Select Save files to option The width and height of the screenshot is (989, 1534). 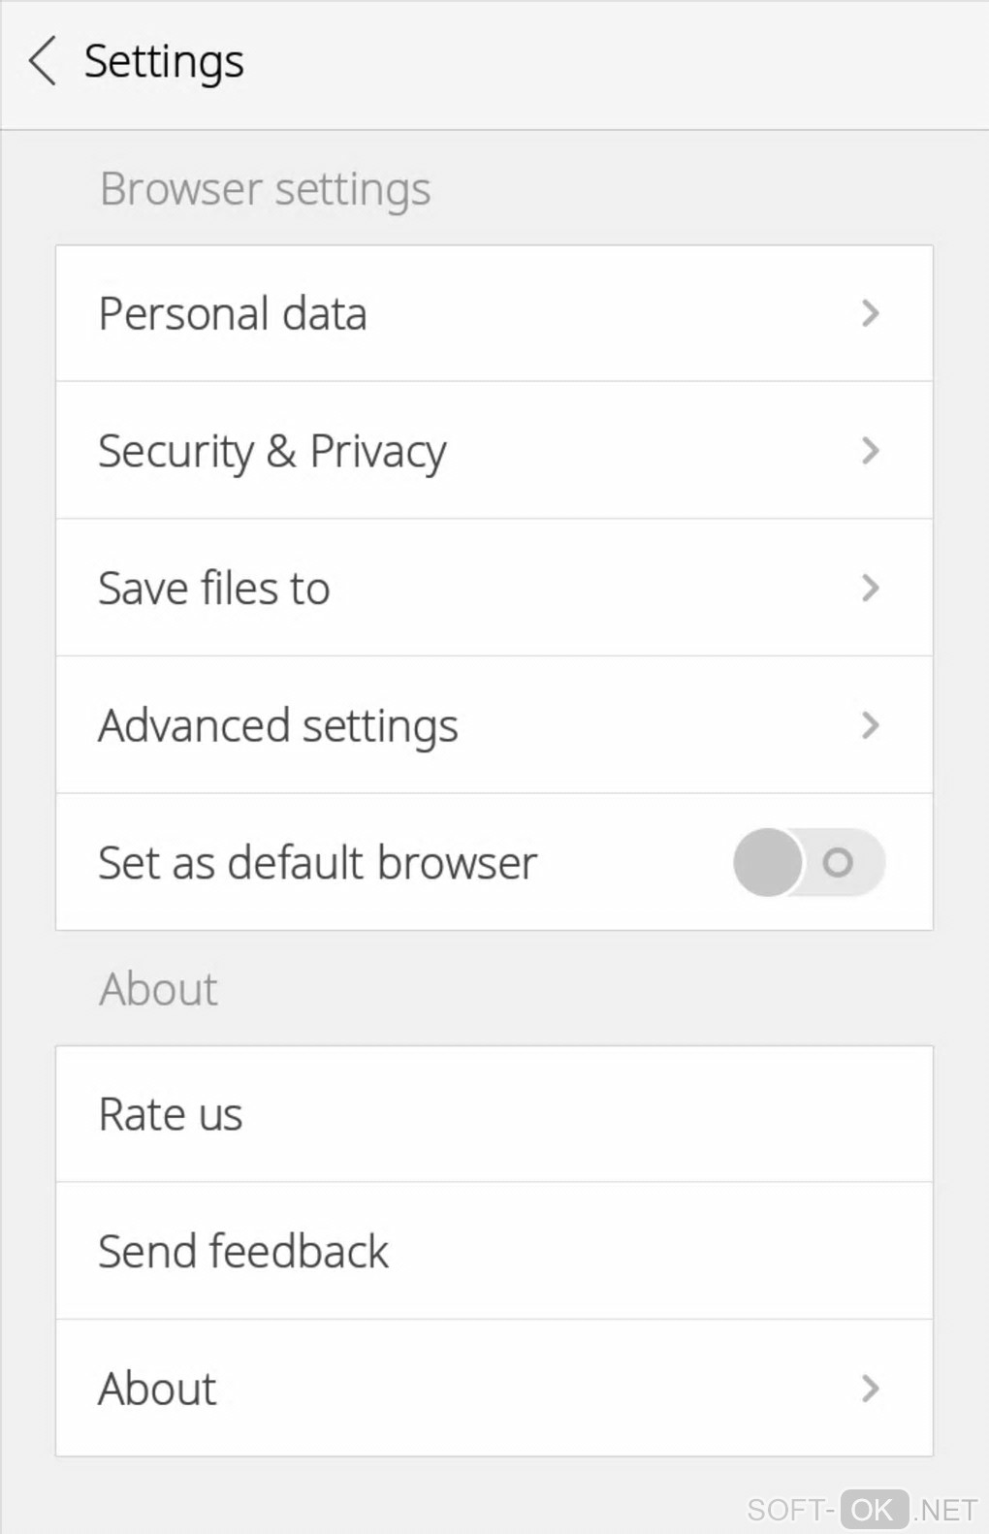(214, 589)
